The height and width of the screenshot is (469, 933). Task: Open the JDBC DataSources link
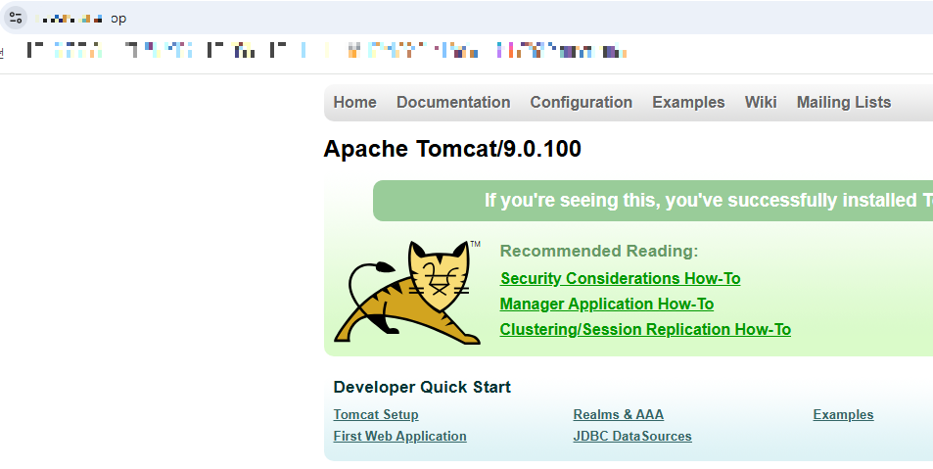631,436
